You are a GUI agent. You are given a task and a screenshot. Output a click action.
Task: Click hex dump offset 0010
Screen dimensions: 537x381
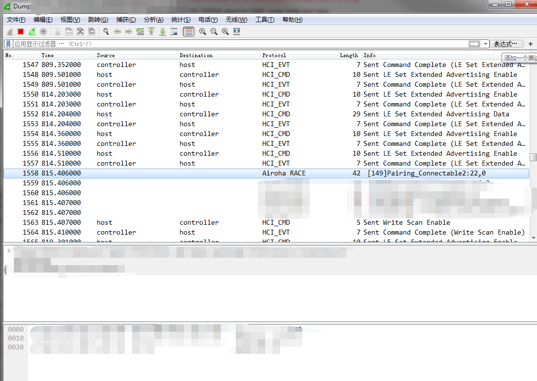point(16,338)
